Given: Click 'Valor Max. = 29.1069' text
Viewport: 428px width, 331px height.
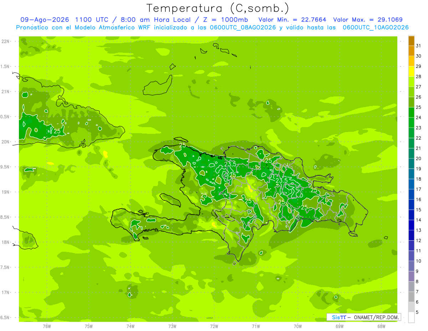Looking at the screenshot, I should tap(368, 20).
